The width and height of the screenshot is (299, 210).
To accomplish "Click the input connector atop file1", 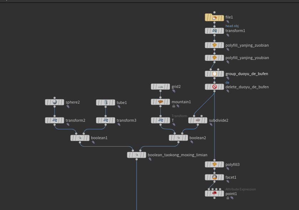I will tap(214, 12).
